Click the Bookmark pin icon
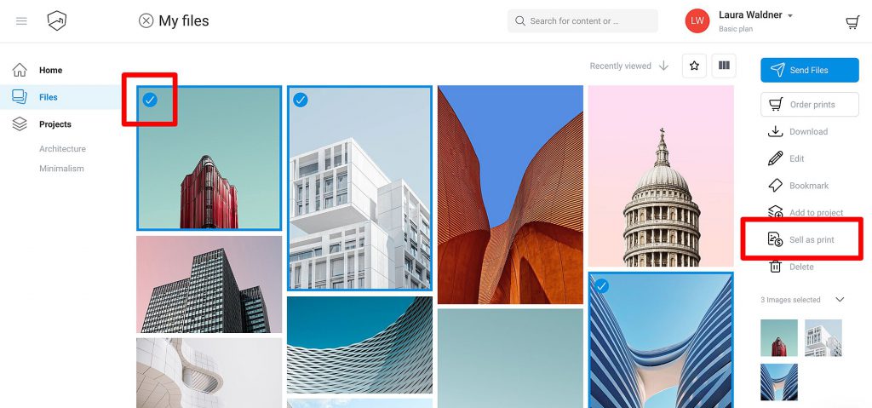This screenshot has width=872, height=408. 775,186
